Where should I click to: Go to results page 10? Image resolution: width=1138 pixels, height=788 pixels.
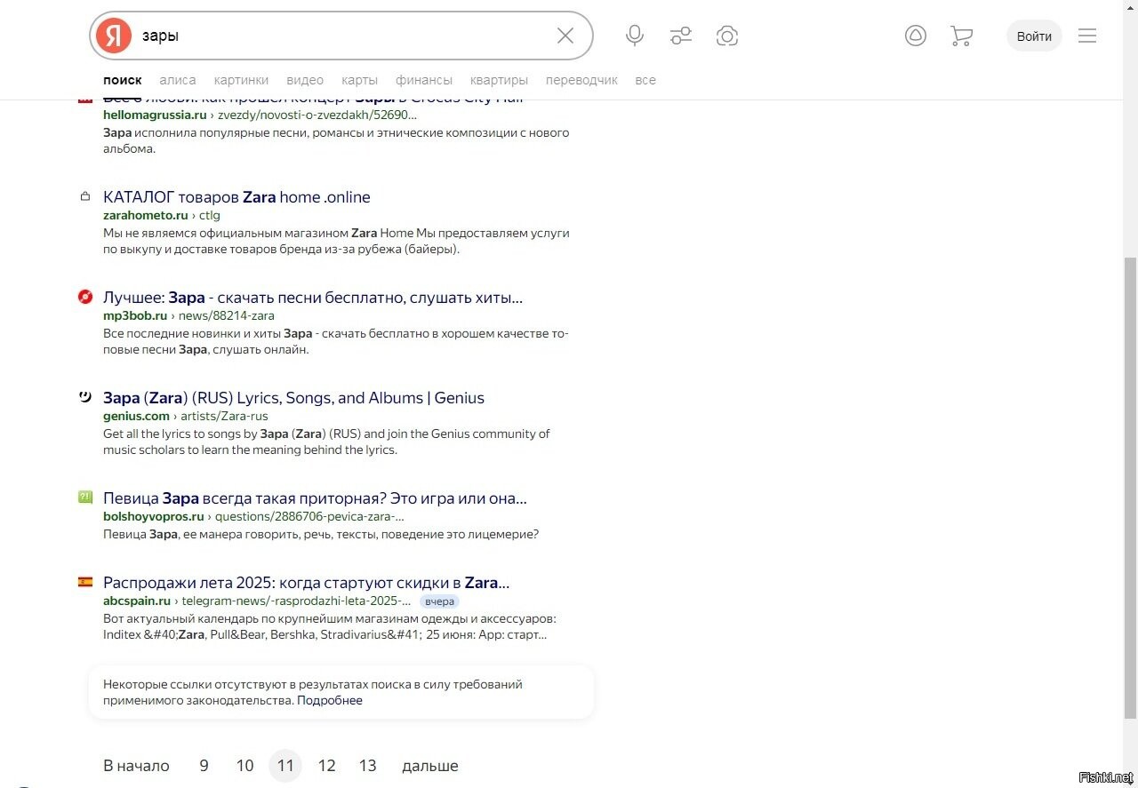(x=244, y=766)
